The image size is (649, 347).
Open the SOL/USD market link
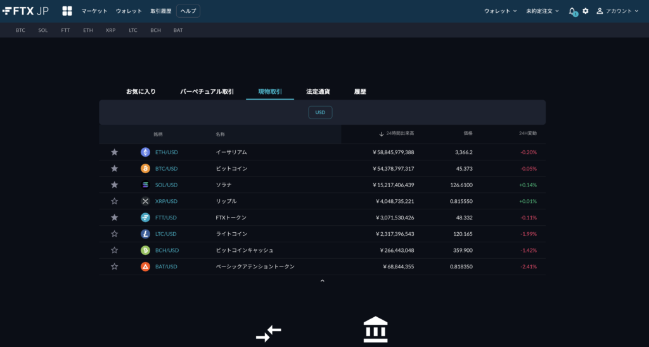pos(167,185)
